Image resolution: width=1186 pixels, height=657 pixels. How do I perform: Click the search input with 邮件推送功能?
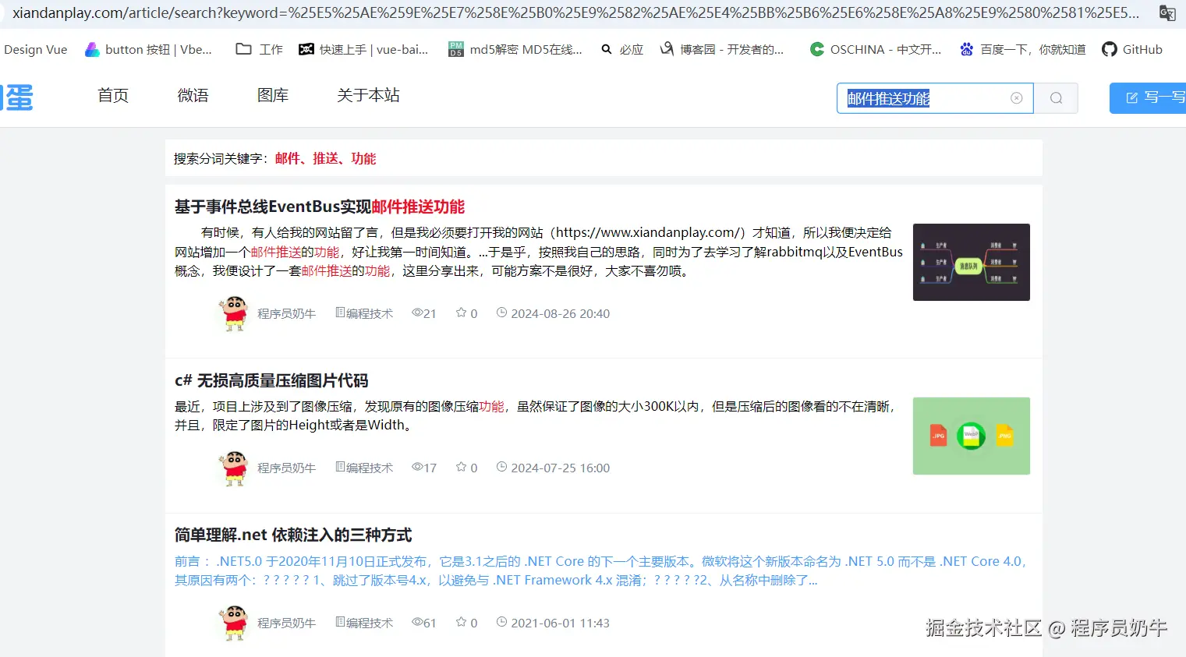[935, 98]
